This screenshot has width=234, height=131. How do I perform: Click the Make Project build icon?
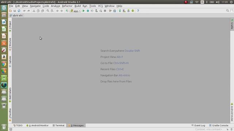tap(67, 11)
